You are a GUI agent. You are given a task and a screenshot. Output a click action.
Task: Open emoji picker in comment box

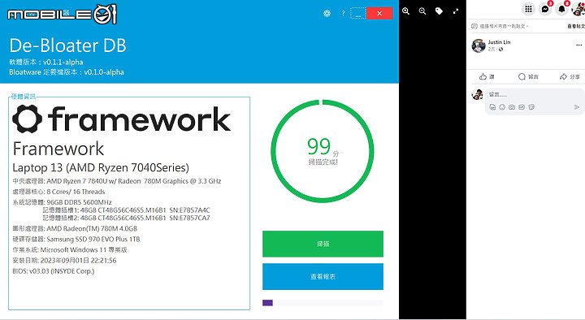click(502, 107)
